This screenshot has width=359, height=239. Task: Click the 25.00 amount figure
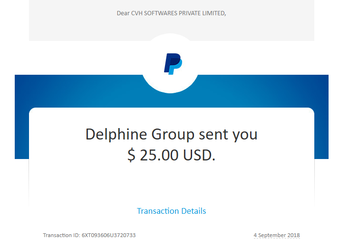(159, 155)
